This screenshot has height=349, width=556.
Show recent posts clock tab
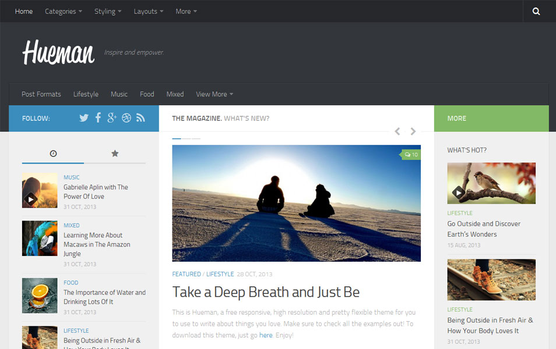pyautogui.click(x=53, y=153)
